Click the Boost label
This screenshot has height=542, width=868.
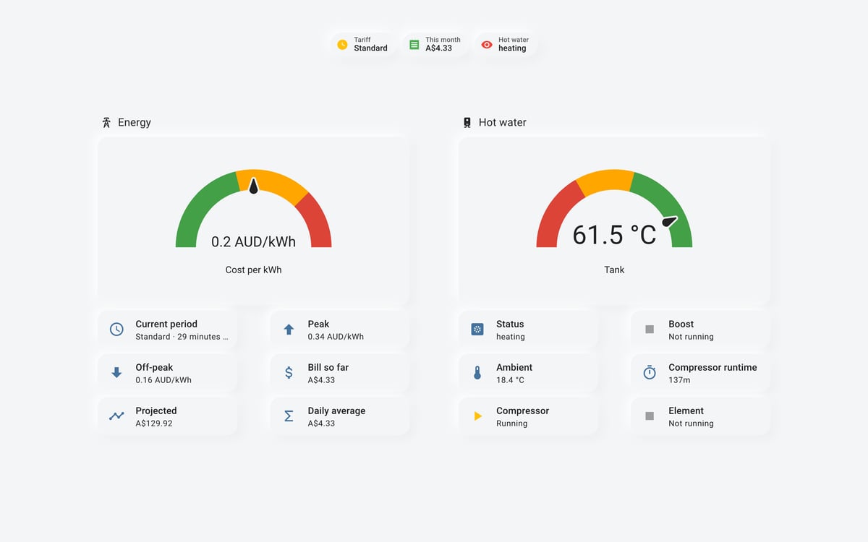click(681, 324)
